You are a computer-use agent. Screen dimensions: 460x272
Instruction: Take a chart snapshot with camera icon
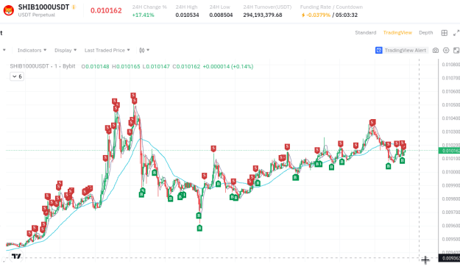436,51
